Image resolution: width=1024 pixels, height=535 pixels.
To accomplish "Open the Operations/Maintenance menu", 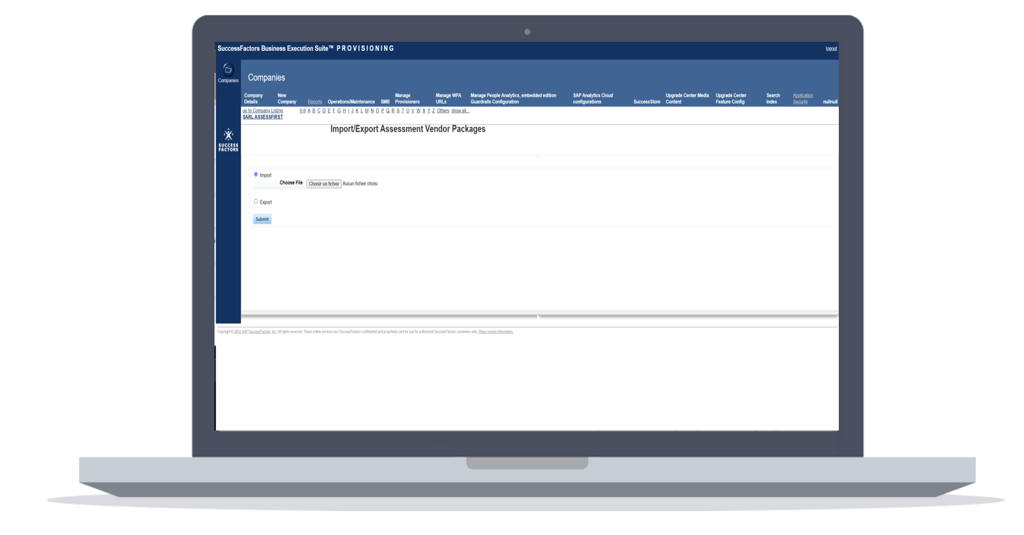I will pos(351,102).
